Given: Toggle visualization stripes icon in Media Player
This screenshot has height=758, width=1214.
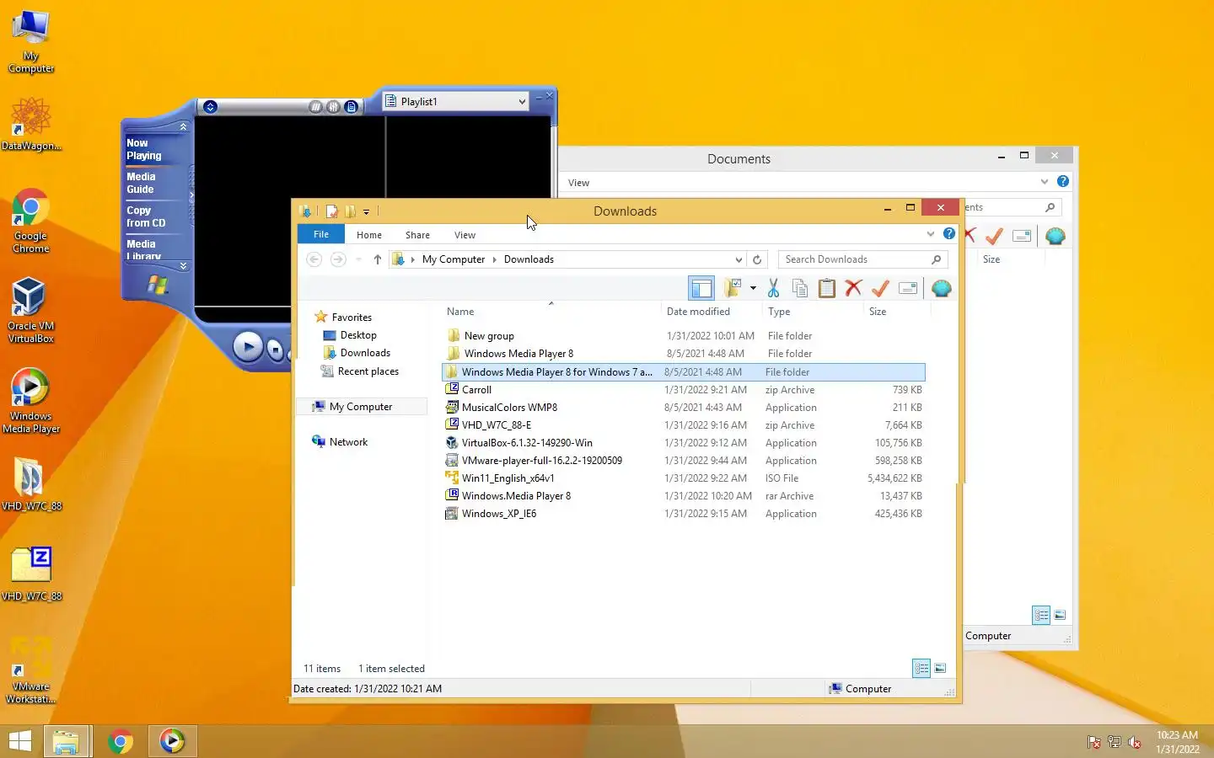Looking at the screenshot, I should [315, 107].
